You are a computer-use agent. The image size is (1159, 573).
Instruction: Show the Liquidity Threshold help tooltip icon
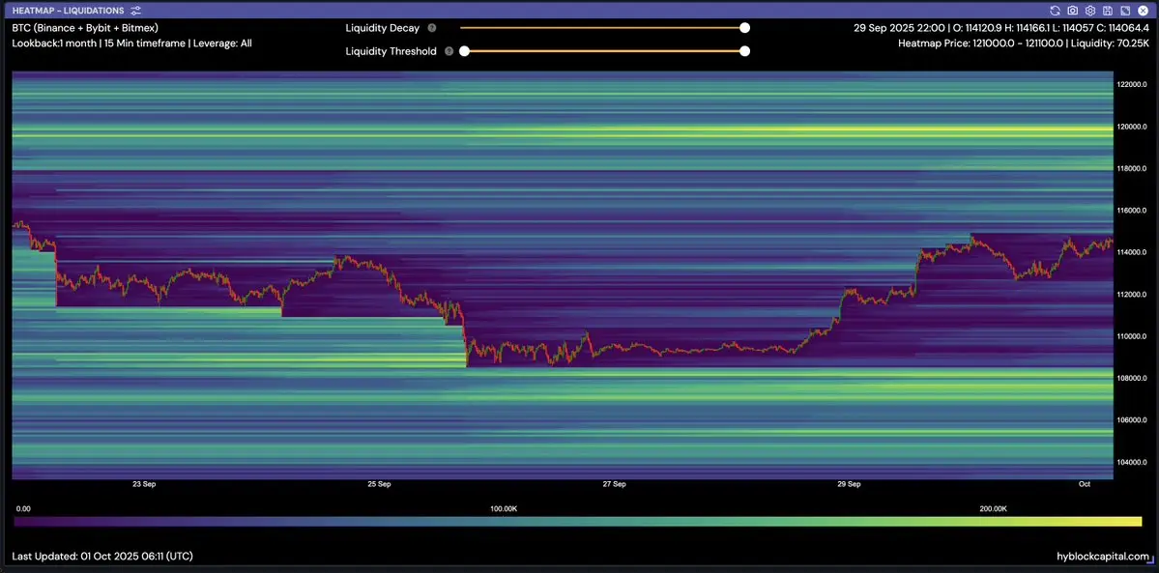pyautogui.click(x=449, y=51)
